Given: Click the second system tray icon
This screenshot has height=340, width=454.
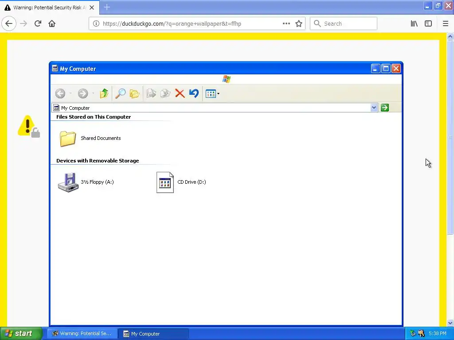Looking at the screenshot, I should 421,334.
